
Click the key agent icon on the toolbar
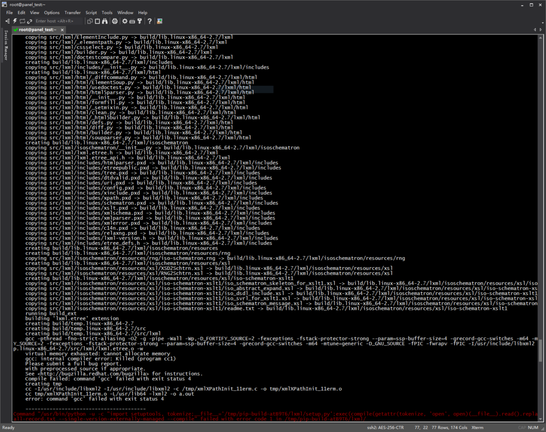[x=140, y=21]
